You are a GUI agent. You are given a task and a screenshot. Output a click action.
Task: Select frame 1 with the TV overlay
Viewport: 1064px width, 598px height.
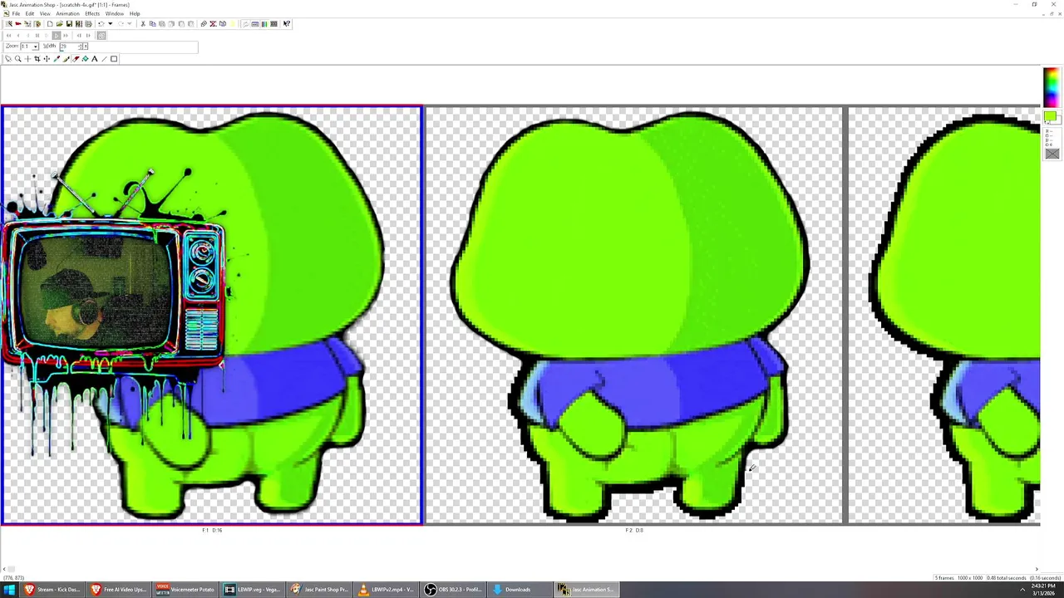212,316
